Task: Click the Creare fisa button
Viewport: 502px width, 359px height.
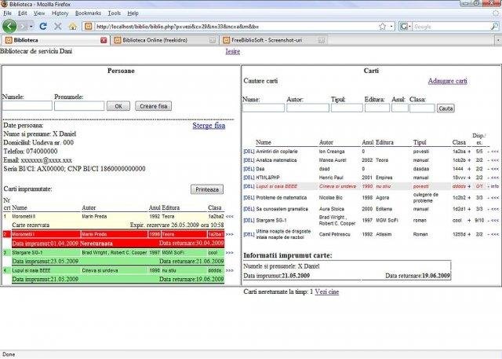Action: [x=154, y=106]
